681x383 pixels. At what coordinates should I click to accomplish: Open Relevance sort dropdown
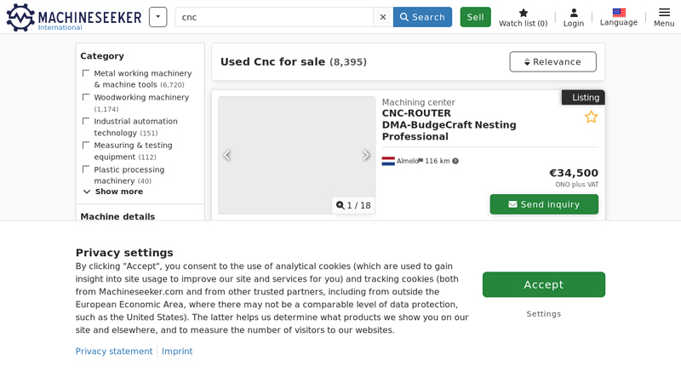point(552,61)
